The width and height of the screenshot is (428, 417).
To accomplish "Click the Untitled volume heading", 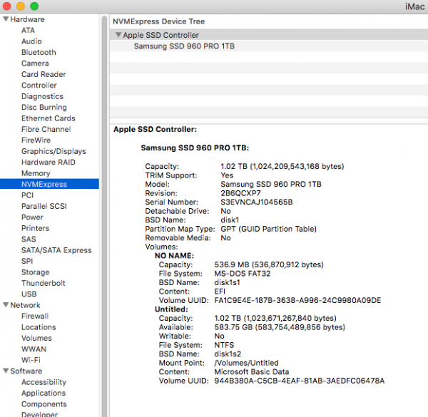I will tap(171, 309).
